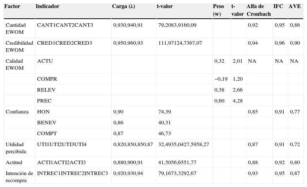Click the Credibilidad EWOM factor cell
307x187 pixels.
[19, 46]
